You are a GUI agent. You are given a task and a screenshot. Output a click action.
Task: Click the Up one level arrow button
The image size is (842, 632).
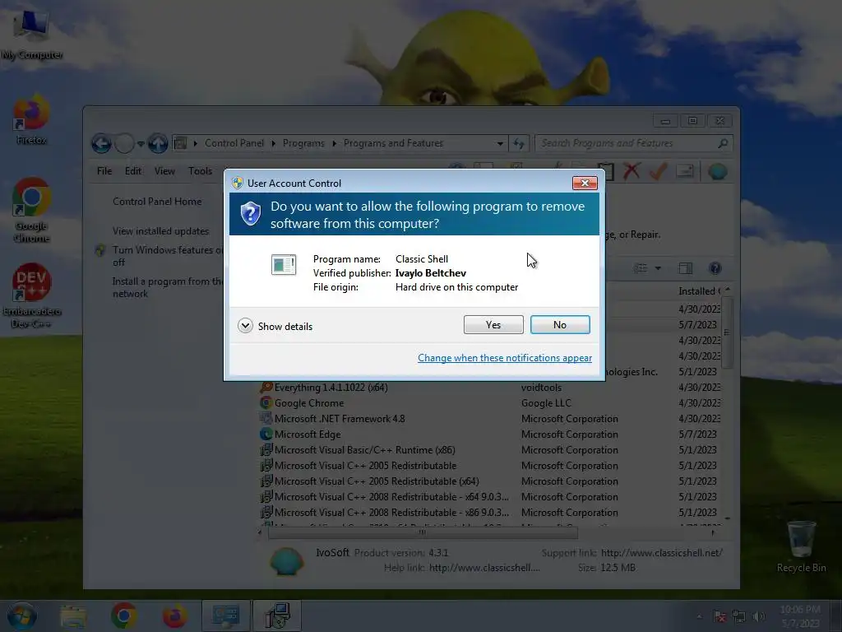point(158,143)
